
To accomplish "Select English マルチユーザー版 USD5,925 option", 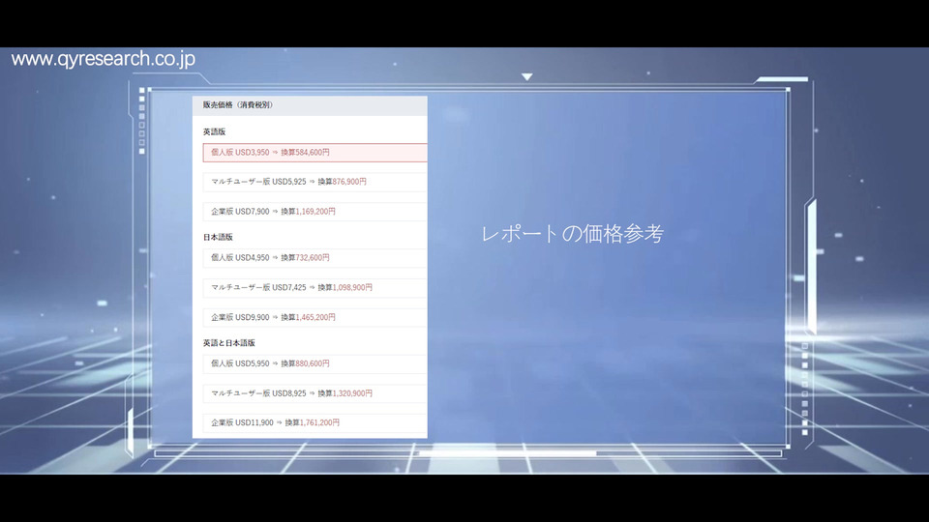I will [x=315, y=182].
